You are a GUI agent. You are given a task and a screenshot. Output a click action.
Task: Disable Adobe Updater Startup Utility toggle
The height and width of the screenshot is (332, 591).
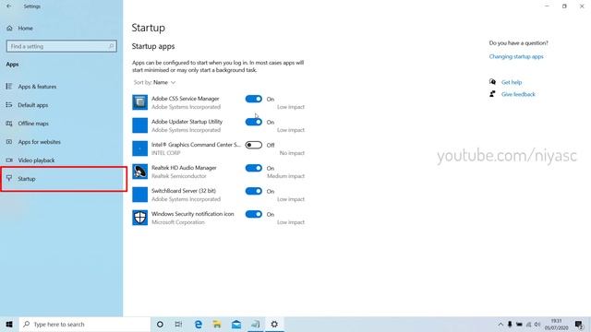point(253,122)
